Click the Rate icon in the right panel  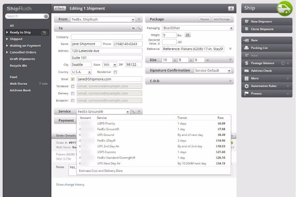[x=246, y=40]
